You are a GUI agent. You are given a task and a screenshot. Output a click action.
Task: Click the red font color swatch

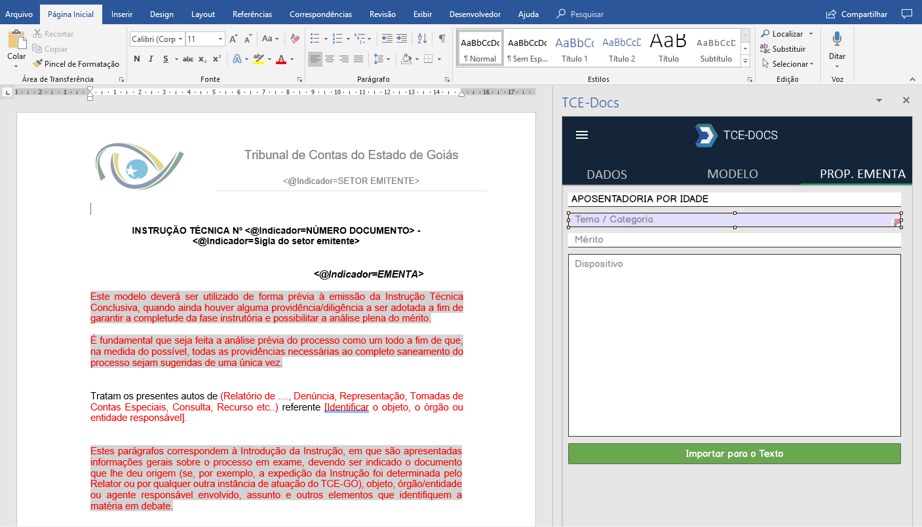coord(281,60)
